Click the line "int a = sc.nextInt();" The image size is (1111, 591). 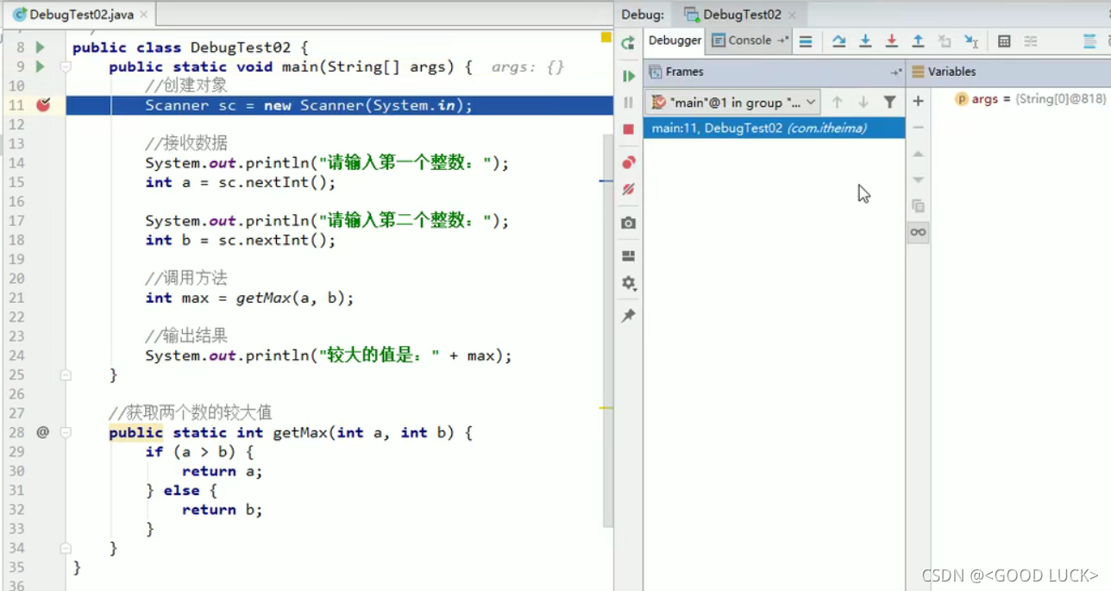(x=241, y=182)
